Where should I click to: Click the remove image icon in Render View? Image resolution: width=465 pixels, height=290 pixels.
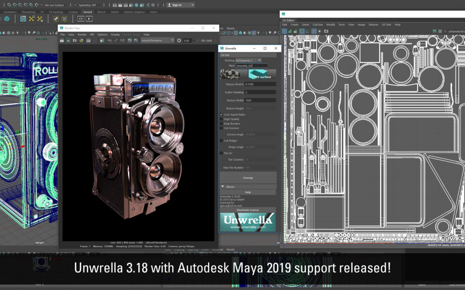[136, 40]
